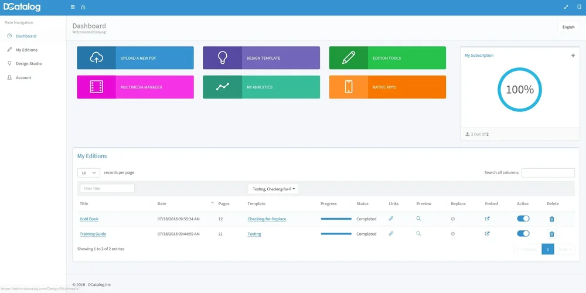Screen dimensions: 586x293
Task: Open the records per page dropdown
Action: coord(88,173)
